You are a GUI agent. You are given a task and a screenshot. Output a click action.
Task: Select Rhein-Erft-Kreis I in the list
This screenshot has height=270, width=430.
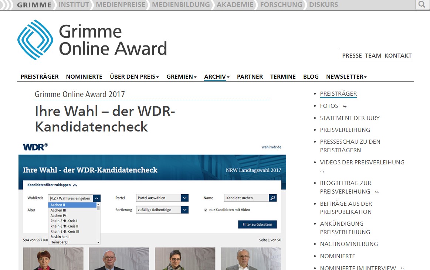(72, 221)
